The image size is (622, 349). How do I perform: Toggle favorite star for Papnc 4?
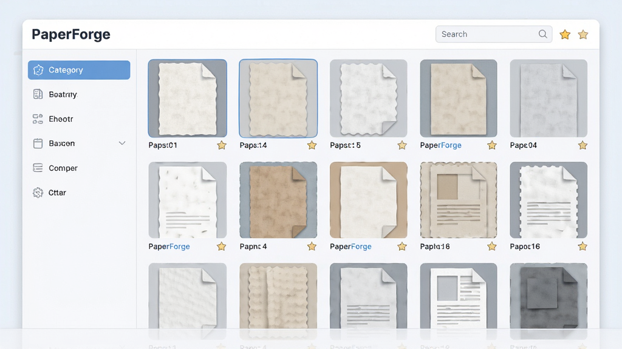312,247
